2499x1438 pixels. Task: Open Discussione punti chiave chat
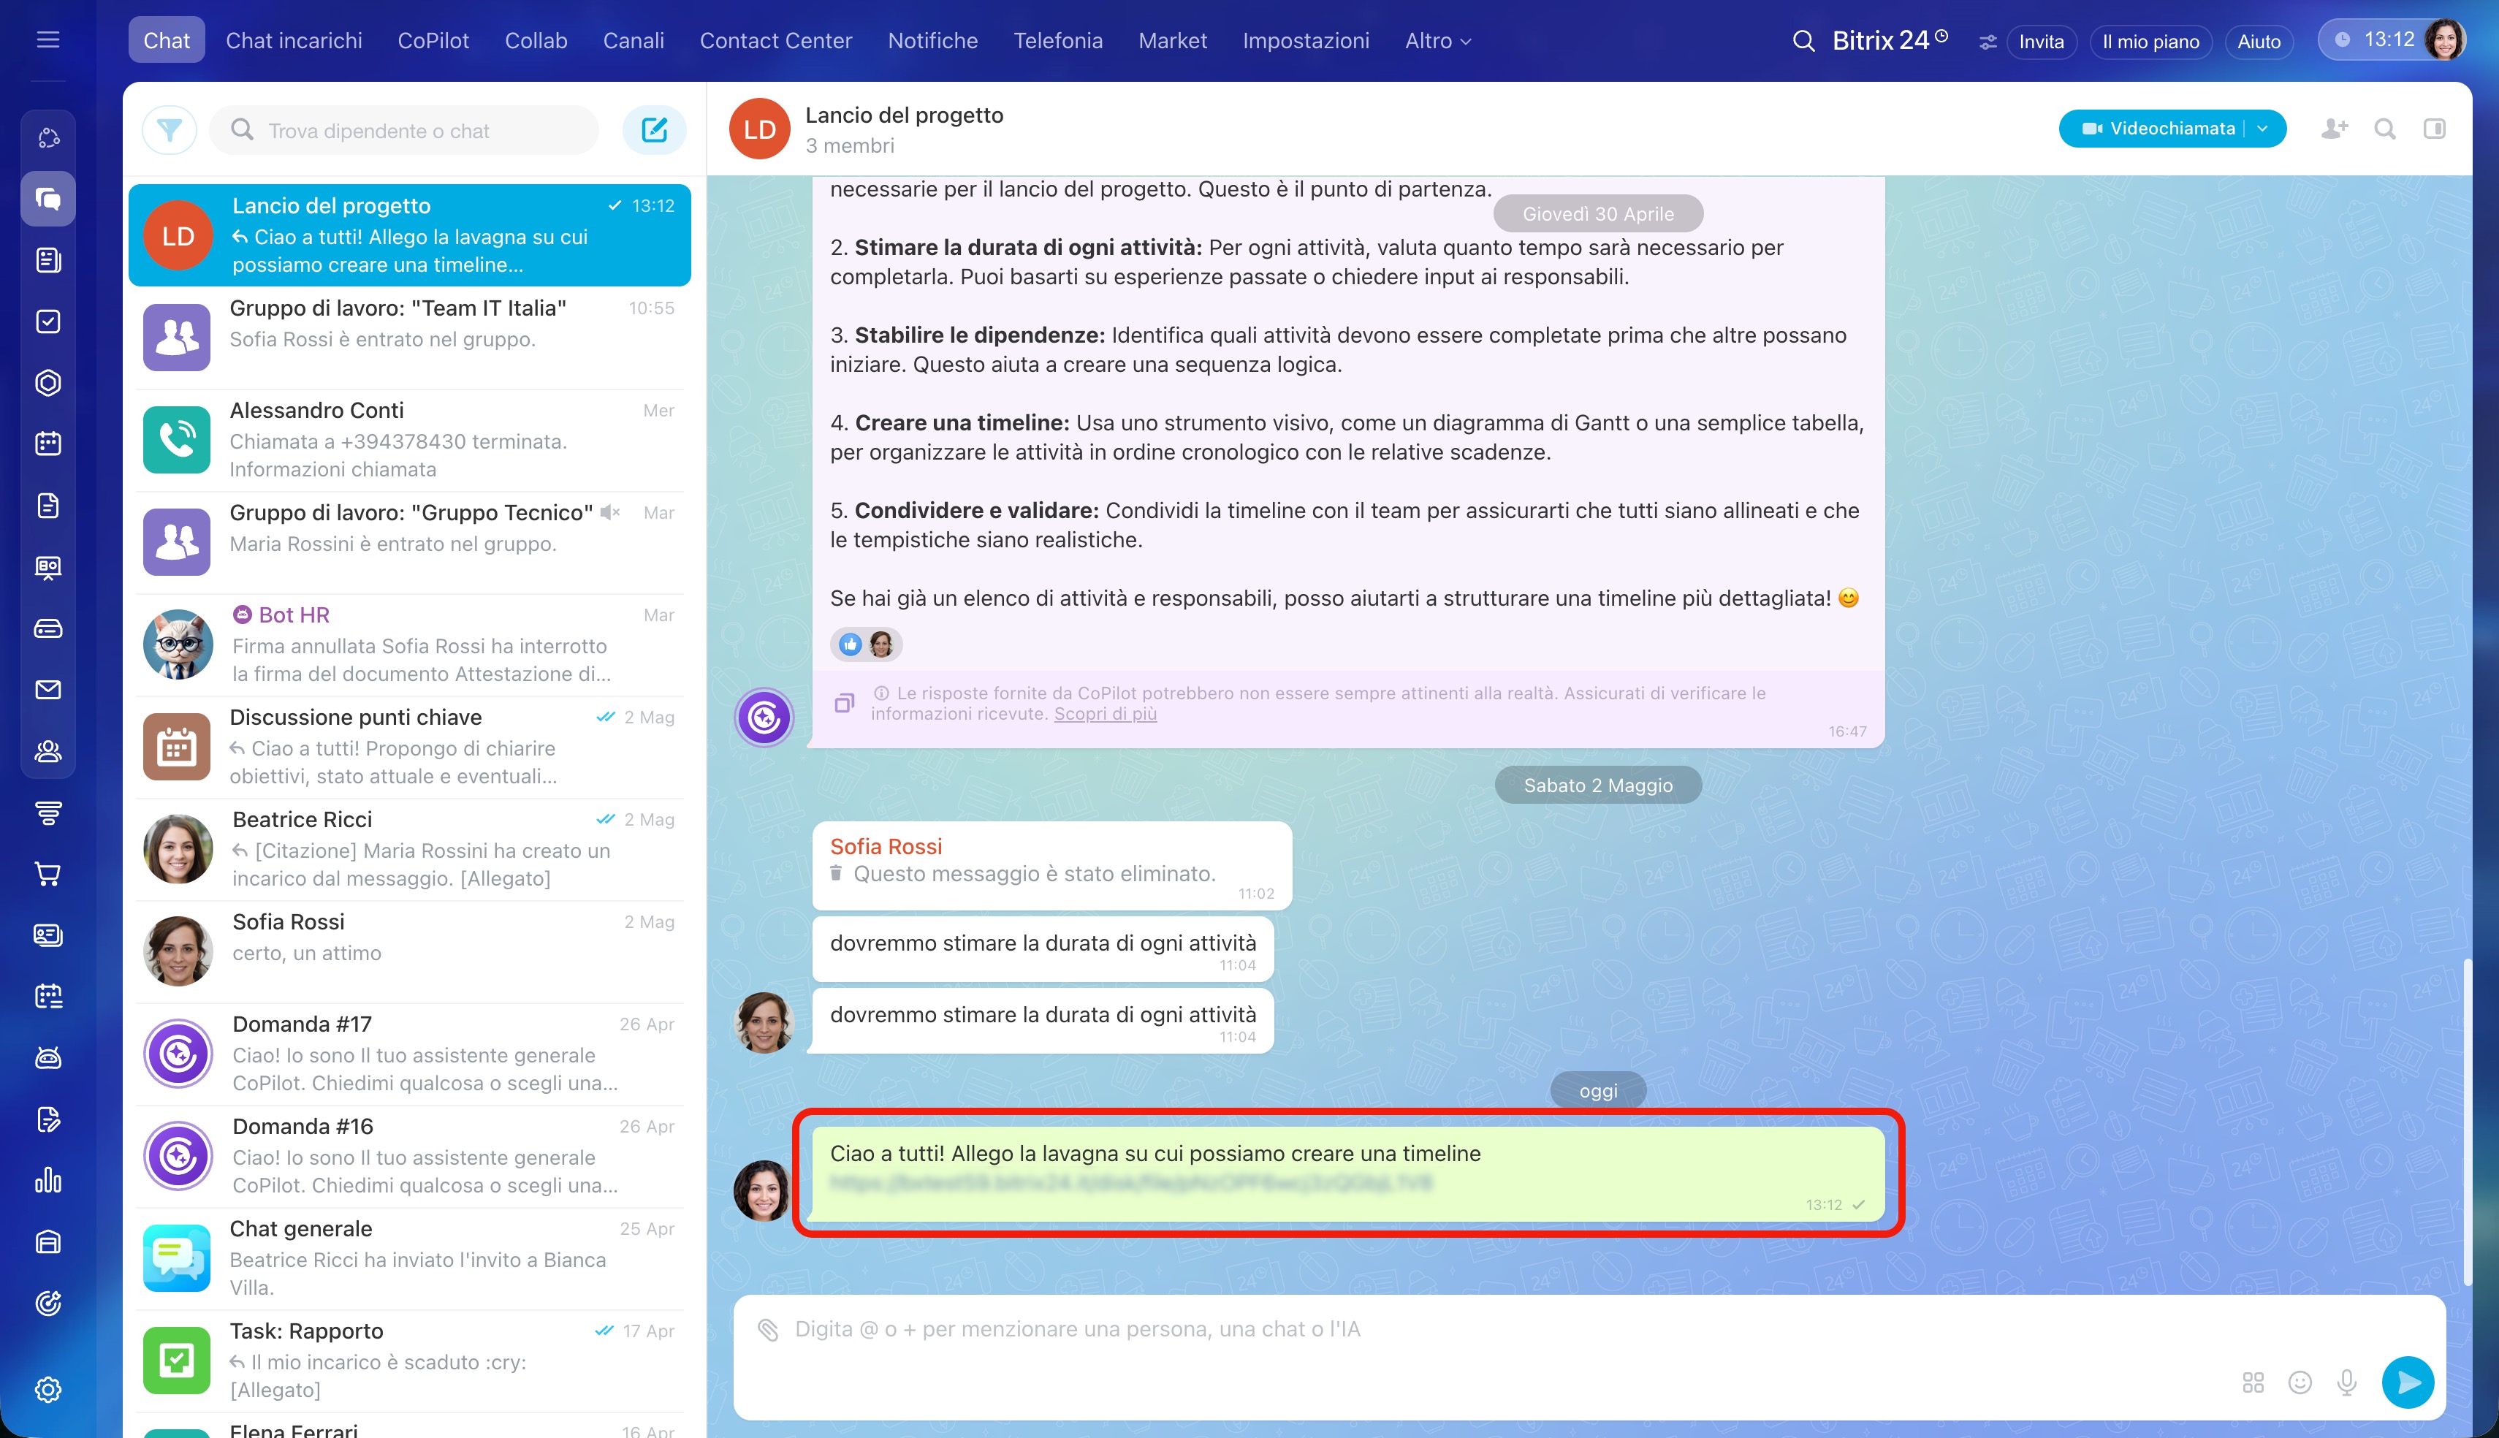click(x=410, y=745)
